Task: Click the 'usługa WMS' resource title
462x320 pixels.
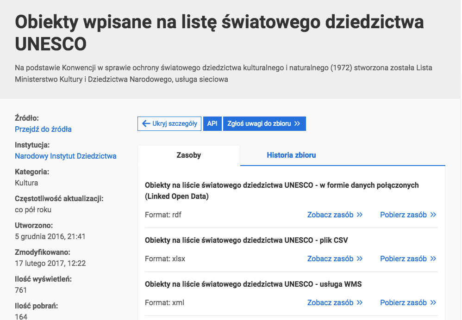Action: click(x=253, y=284)
